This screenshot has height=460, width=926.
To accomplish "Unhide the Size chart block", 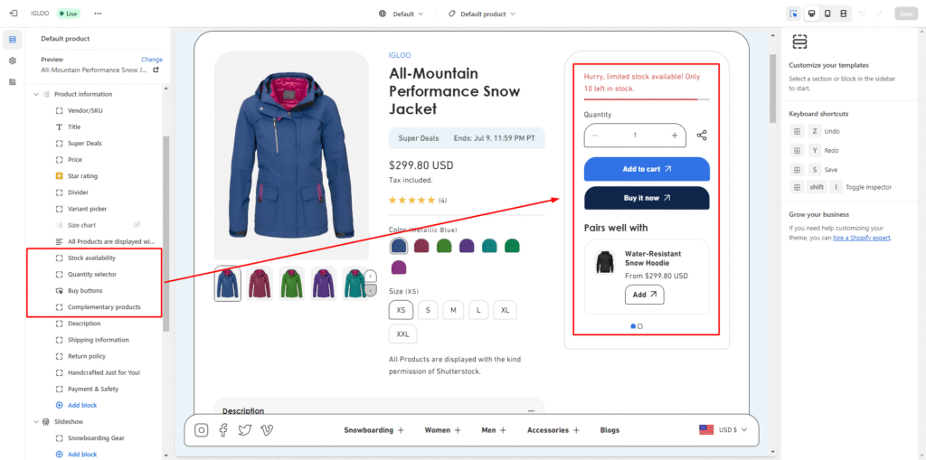I will click(137, 225).
